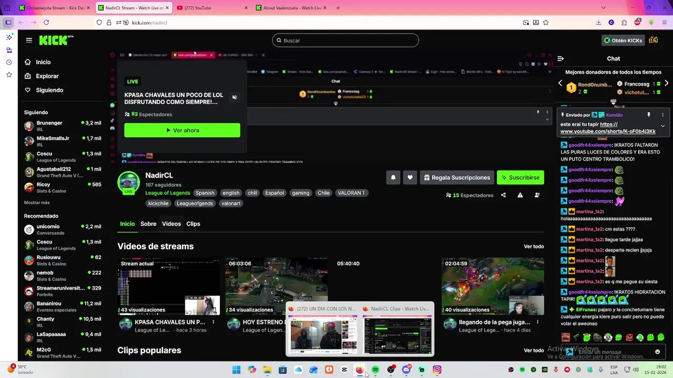The width and height of the screenshot is (673, 378).
Task: Switch to the Sobre tab
Action: coord(148,224)
